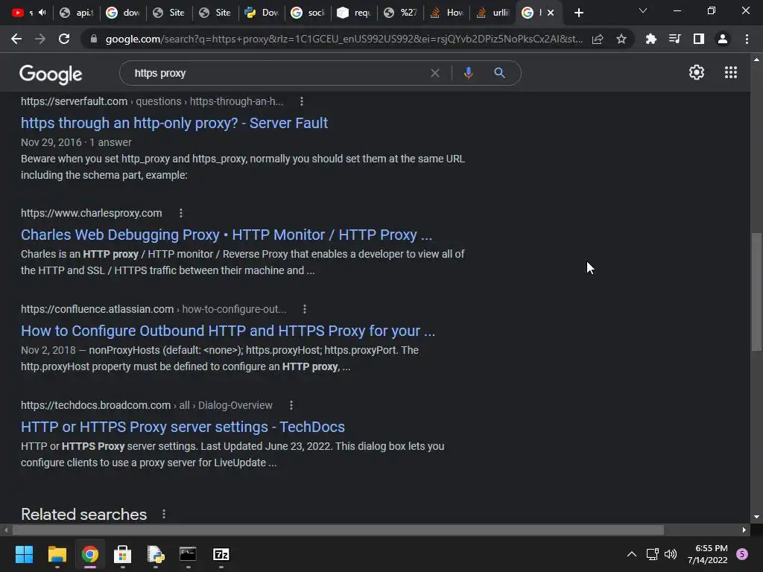Open the Extensions puzzle icon
The height and width of the screenshot is (572, 763).
650,39
